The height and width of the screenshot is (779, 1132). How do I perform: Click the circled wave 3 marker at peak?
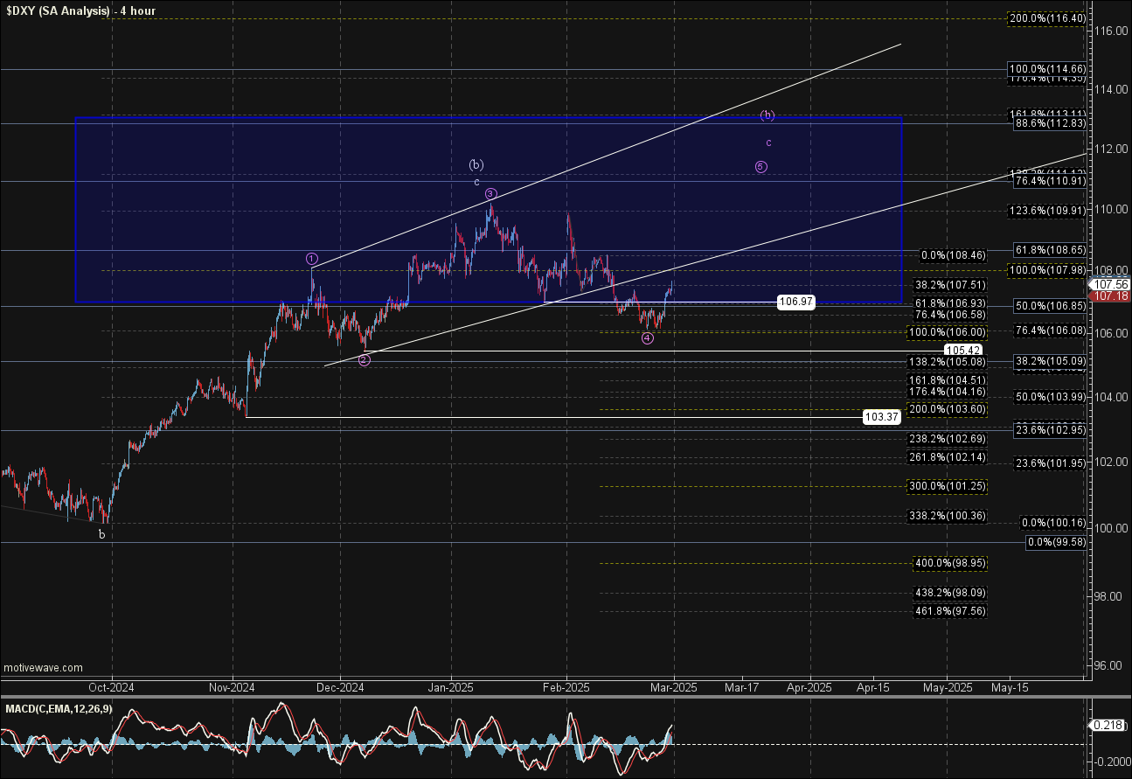[491, 194]
